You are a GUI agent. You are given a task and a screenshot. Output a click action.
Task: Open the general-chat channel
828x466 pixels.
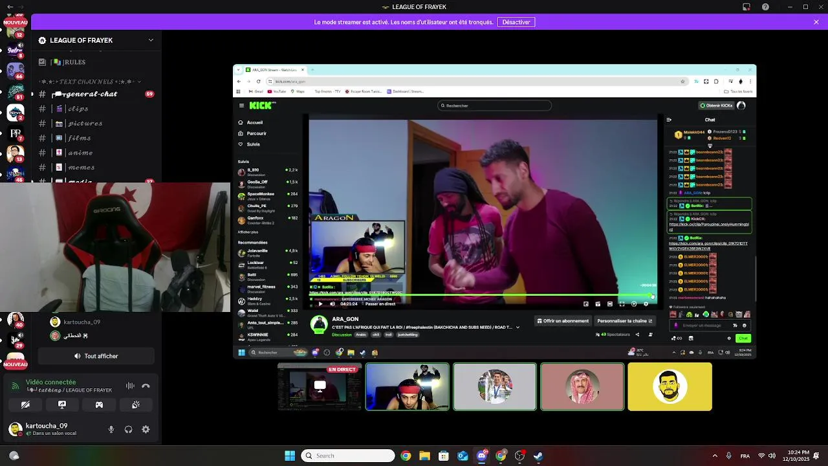tap(96, 94)
